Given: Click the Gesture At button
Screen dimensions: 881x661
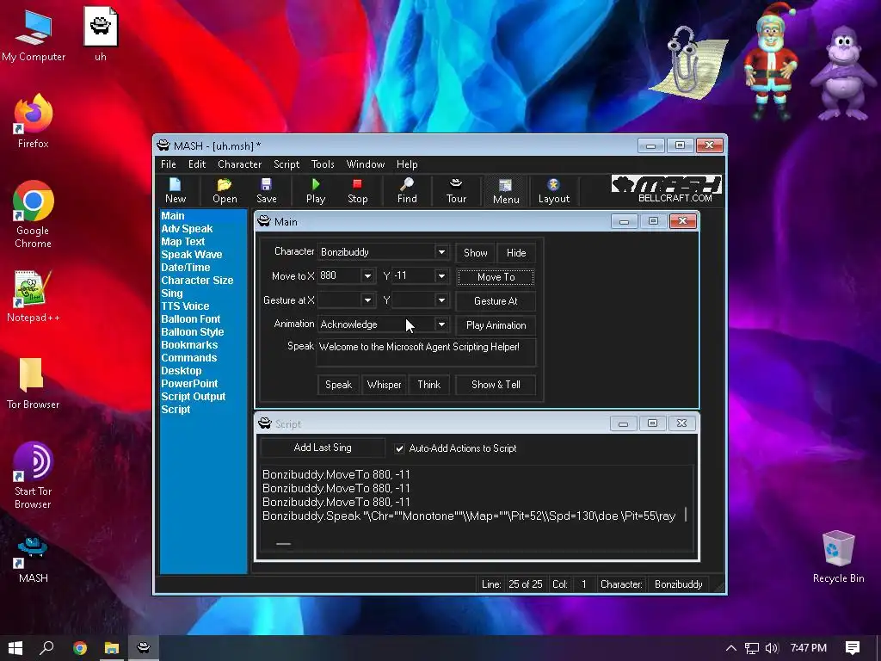Looking at the screenshot, I should [496, 301].
